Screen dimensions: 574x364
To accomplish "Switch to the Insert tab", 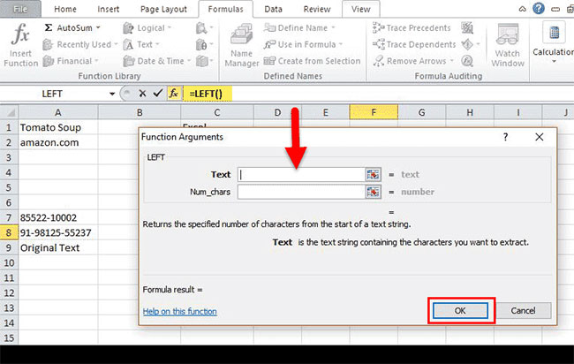I will click(x=108, y=9).
